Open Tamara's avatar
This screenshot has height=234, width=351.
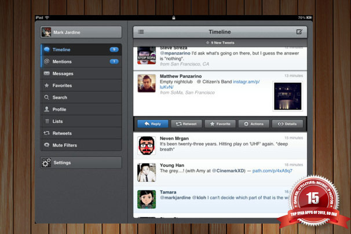147,199
